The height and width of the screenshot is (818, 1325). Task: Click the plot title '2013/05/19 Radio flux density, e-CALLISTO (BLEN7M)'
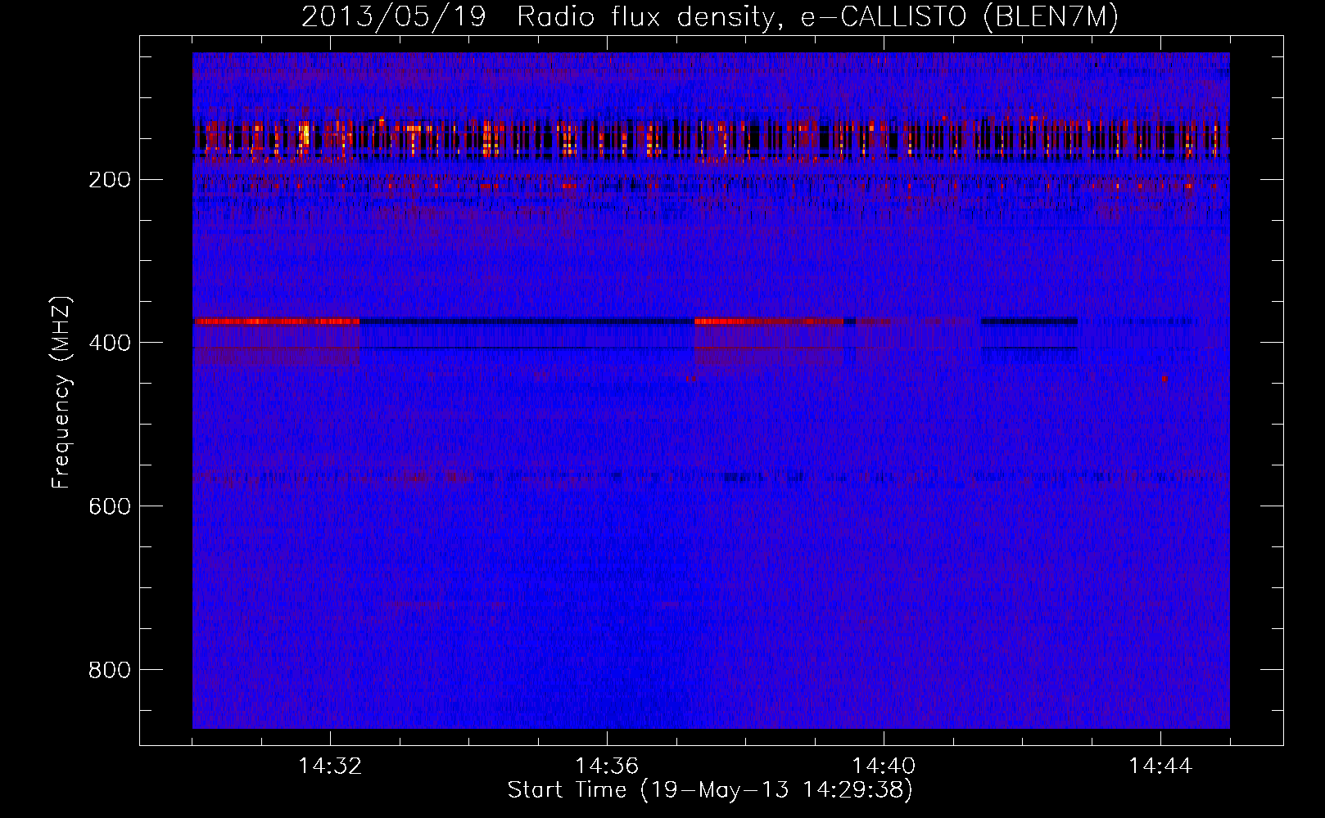pyautogui.click(x=710, y=17)
